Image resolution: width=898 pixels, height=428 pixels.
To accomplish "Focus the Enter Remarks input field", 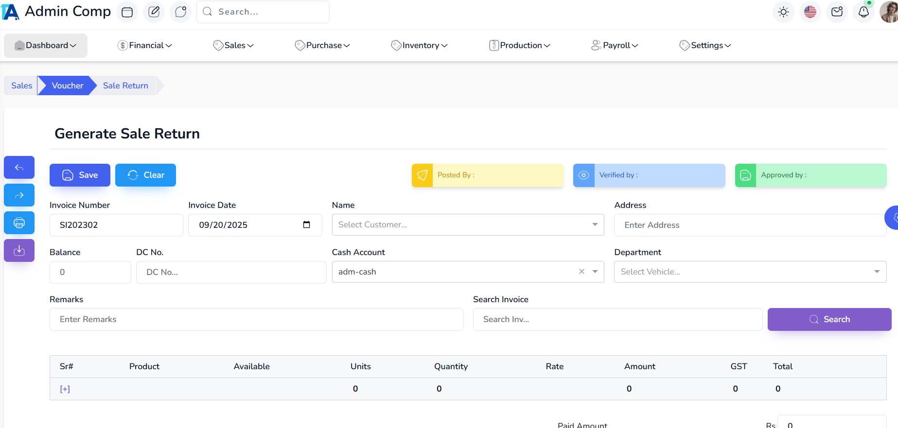I will pyautogui.click(x=256, y=319).
